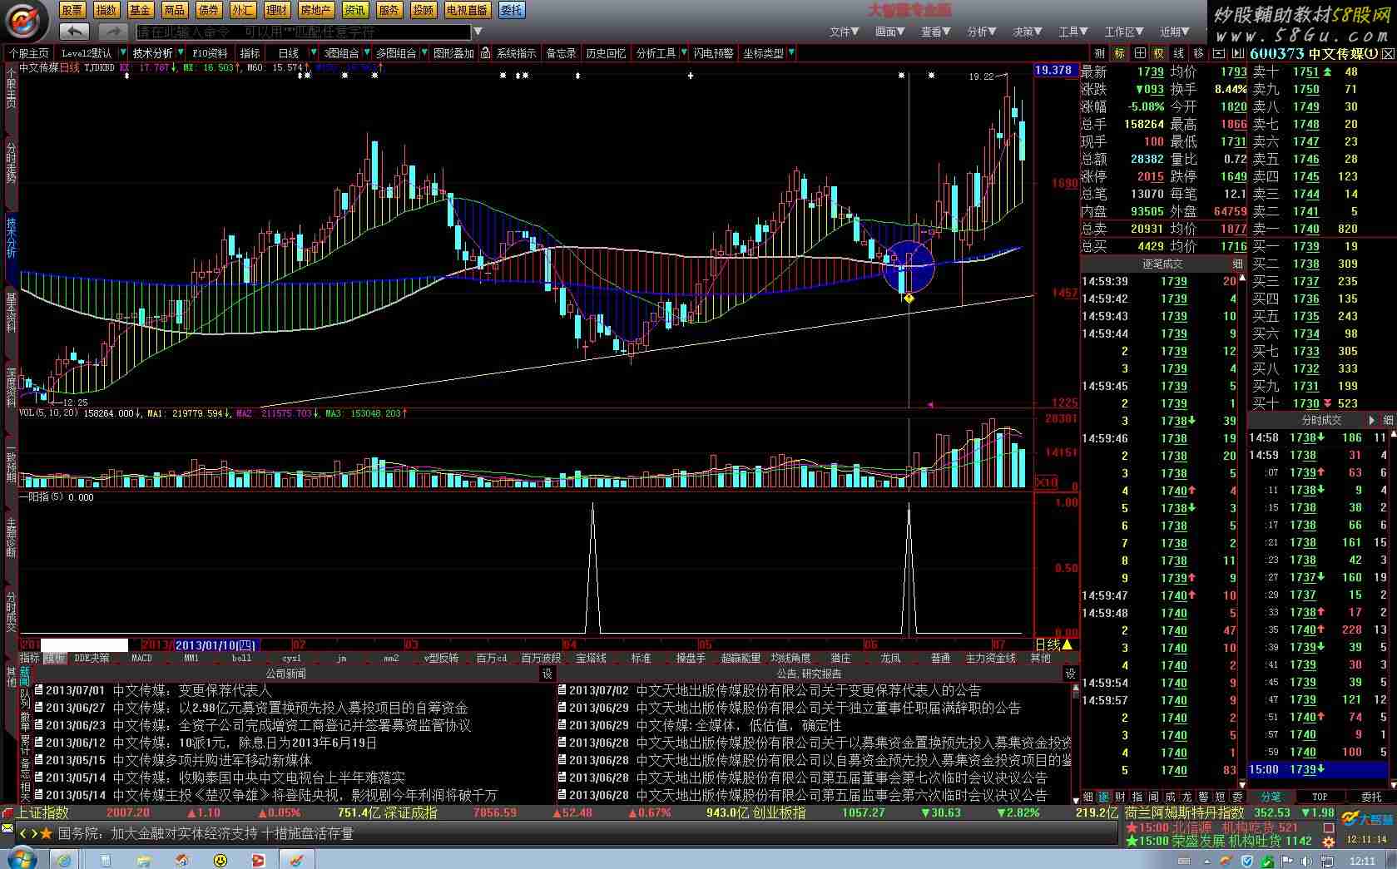Click the grid 田 icon in the toolbar
This screenshot has width=1397, height=869.
click(1139, 53)
